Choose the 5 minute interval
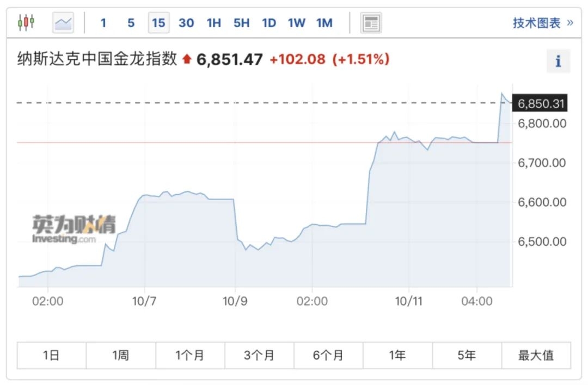Screen dimensions: 588x385 coord(131,23)
